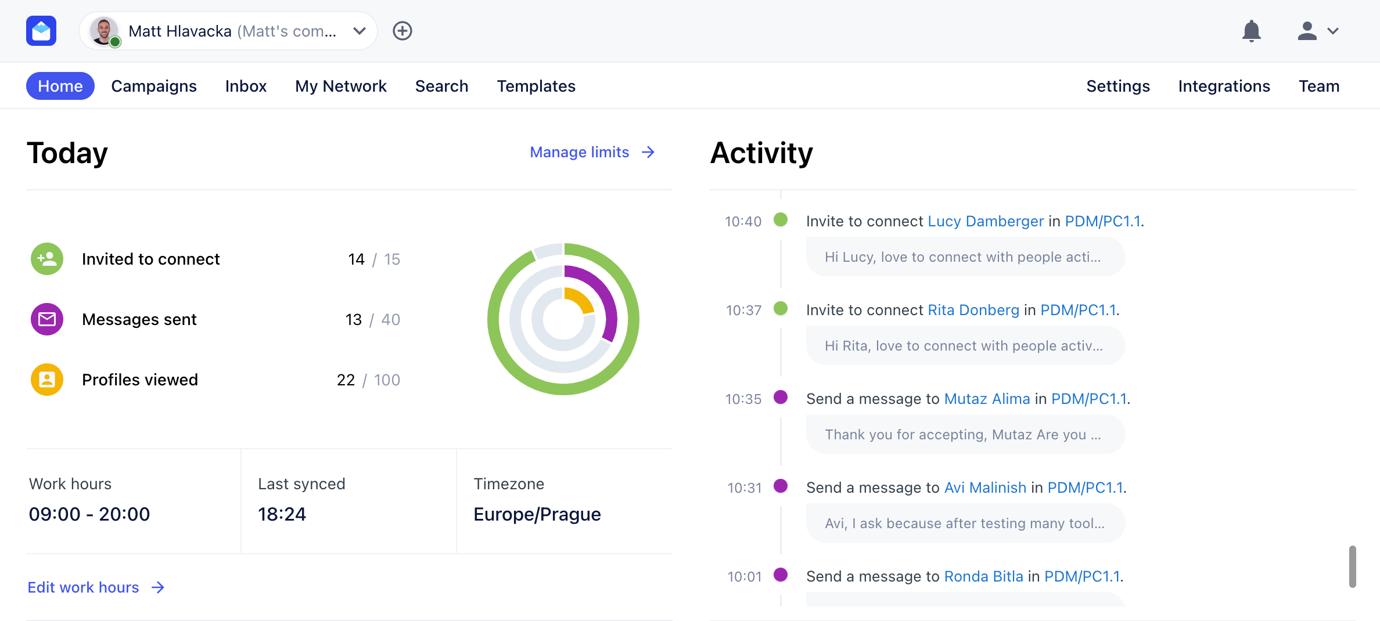Open PDM/PC1.1 campaign in Mutaz Alima row
Screen dimensions: 1380x621
click(1089, 399)
